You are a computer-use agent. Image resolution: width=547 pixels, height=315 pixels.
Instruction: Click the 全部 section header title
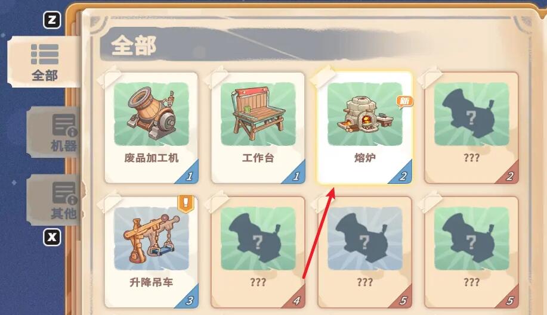click(134, 46)
